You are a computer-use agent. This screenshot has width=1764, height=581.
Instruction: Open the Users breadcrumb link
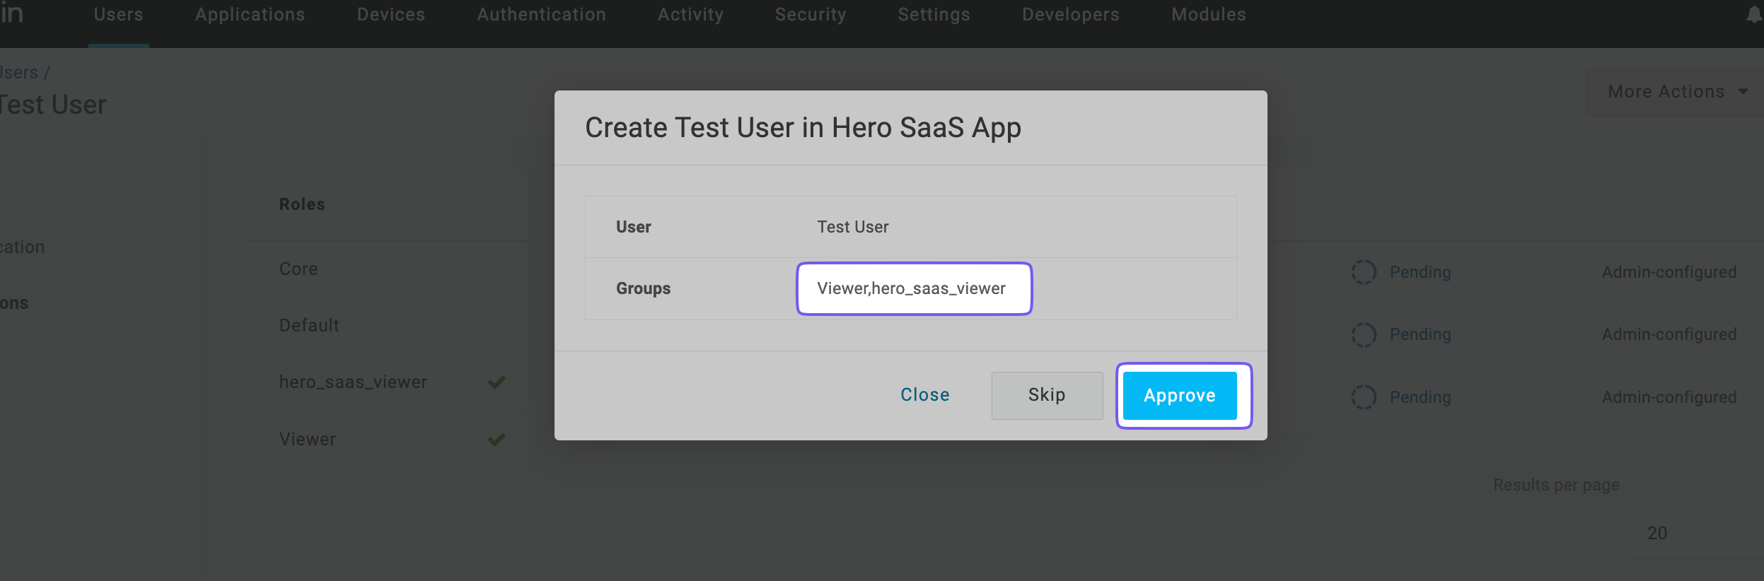[x=19, y=73]
